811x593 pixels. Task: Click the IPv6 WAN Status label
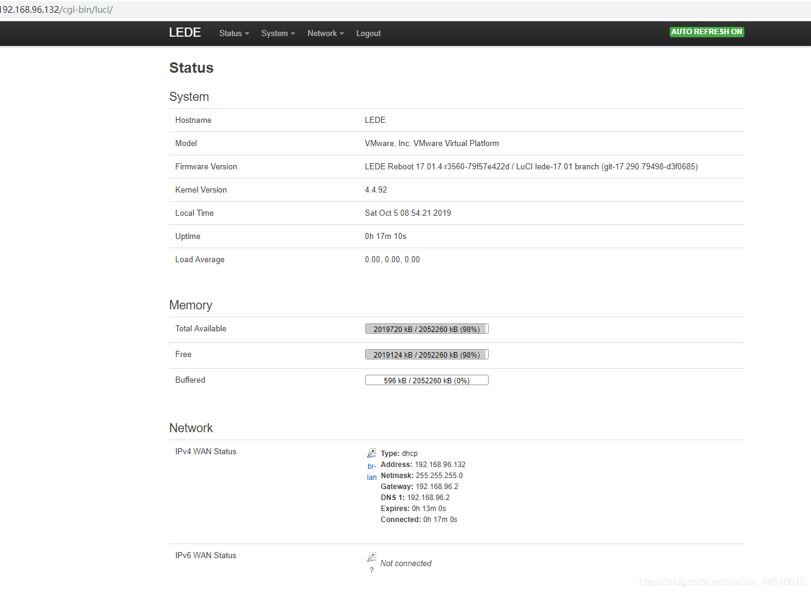206,556
